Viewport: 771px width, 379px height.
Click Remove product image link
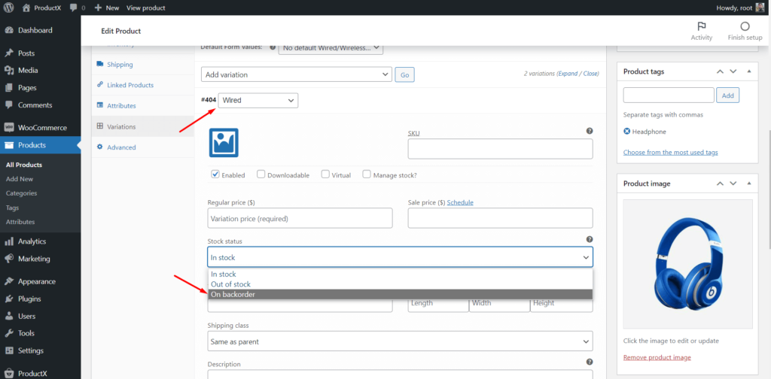click(x=657, y=357)
